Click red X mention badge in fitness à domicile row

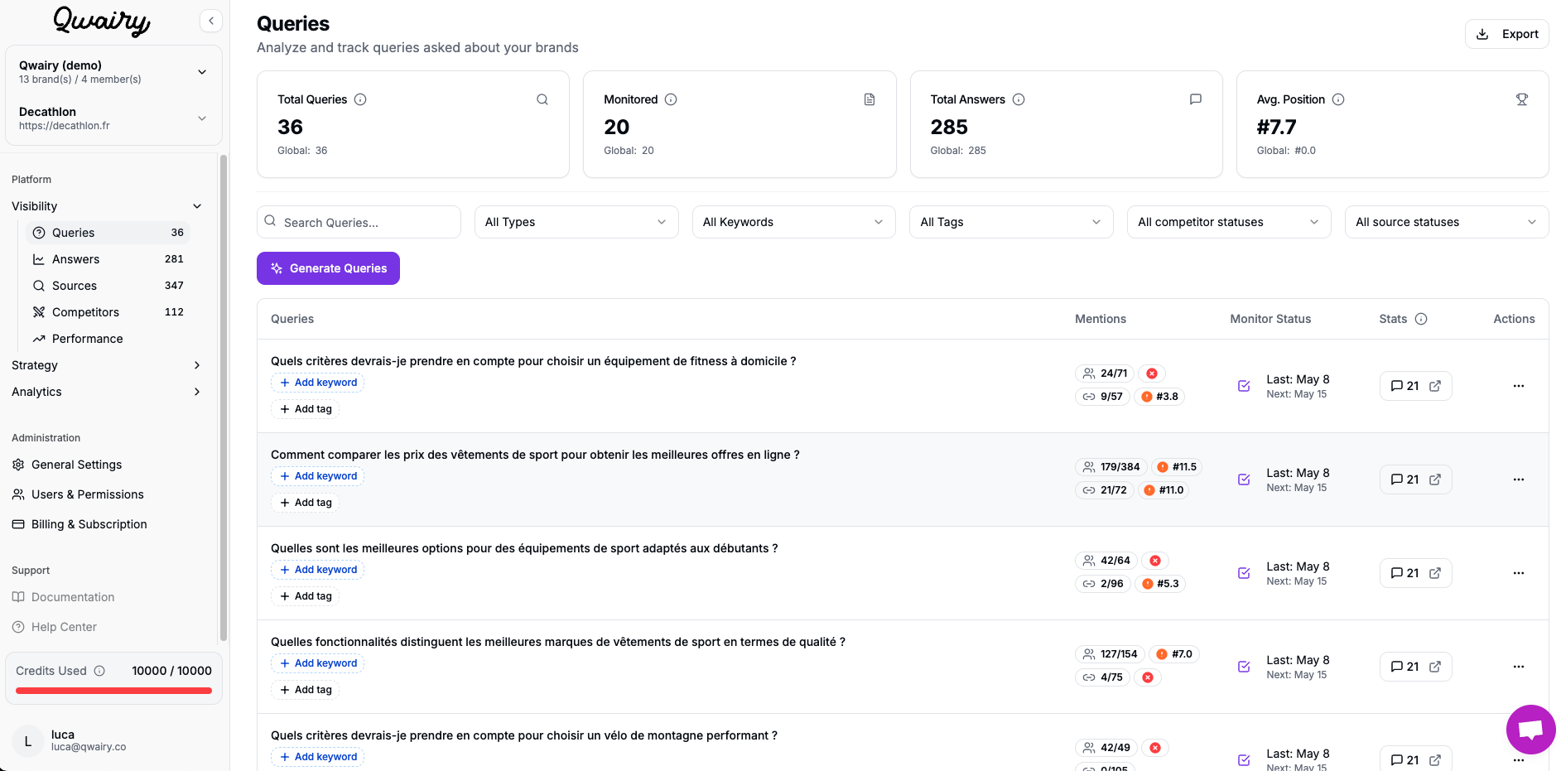[1152, 373]
